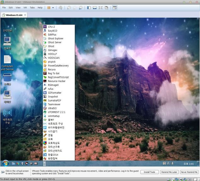Viewport: 200px width, 181px height.
Task: Select PowerDataRecovery entry
Action: pos(59,66)
